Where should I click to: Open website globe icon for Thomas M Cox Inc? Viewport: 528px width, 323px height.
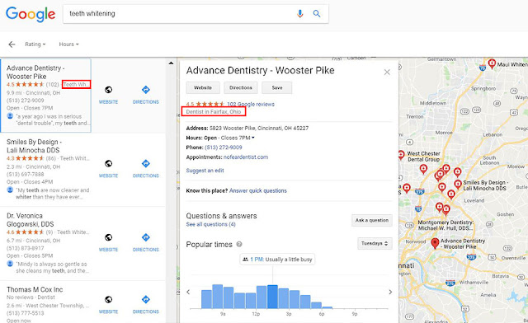(108, 299)
